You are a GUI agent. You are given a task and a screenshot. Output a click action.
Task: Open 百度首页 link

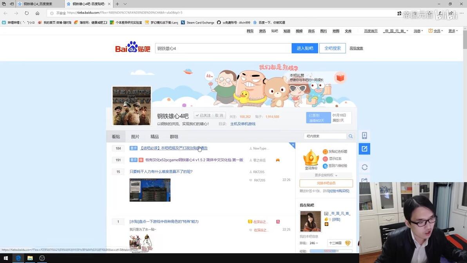371,31
